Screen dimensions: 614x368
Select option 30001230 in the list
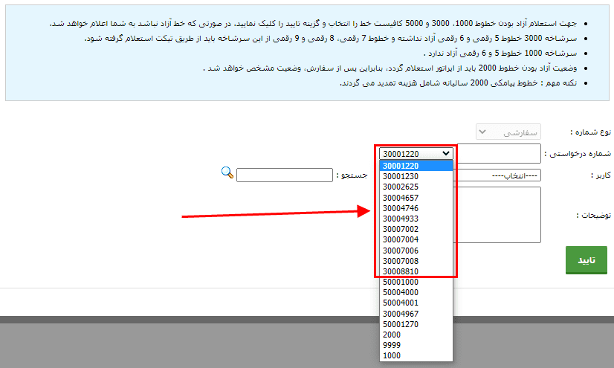point(416,176)
